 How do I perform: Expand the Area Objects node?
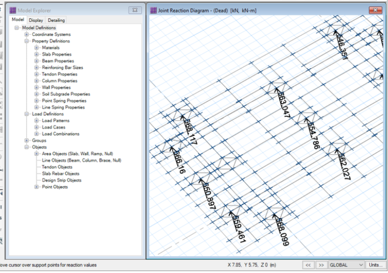tap(36, 154)
